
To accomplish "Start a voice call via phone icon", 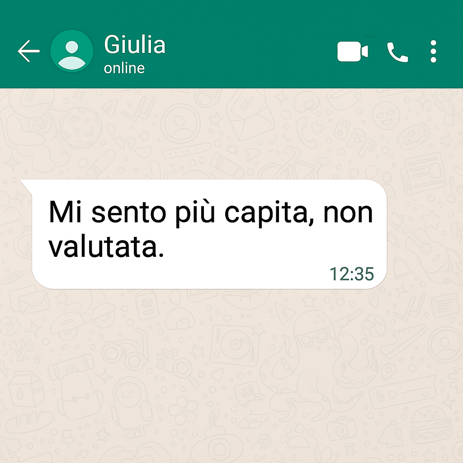I will [x=397, y=52].
